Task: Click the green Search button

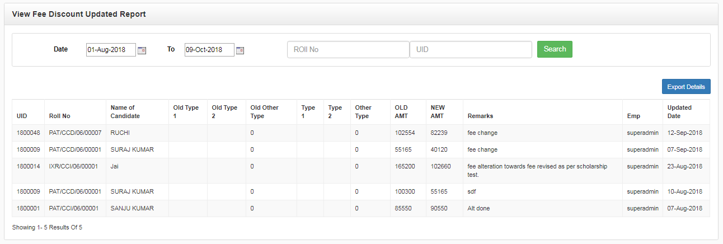Action: click(555, 49)
